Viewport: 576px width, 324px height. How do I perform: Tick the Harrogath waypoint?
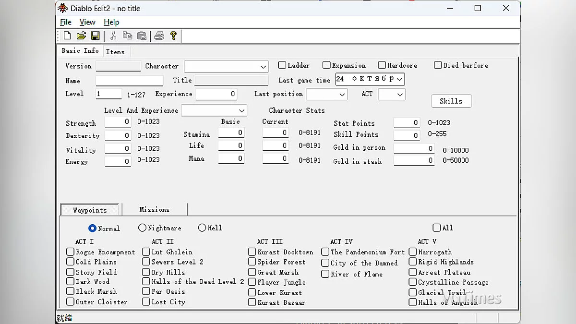pyautogui.click(x=412, y=252)
